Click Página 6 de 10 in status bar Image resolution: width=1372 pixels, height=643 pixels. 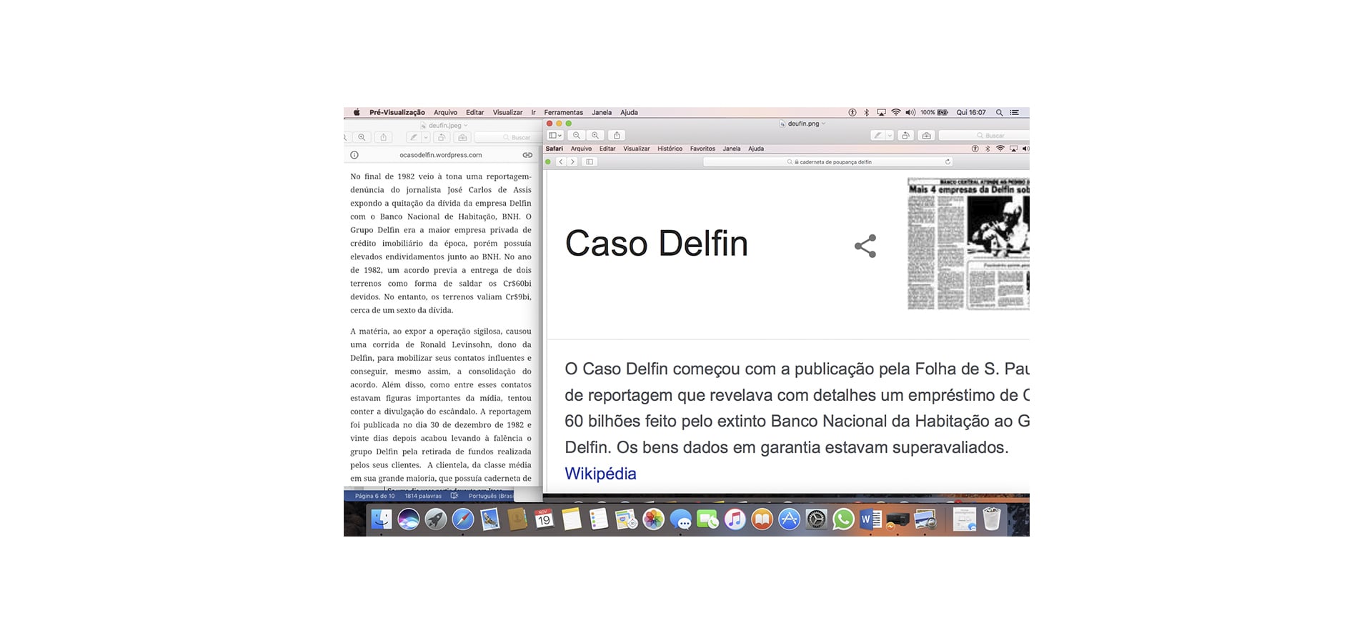point(374,496)
